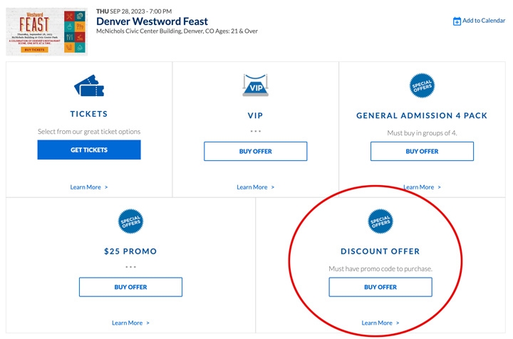Image resolution: width=513 pixels, height=339 pixels.
Task: Click the VIP offer heading
Action: tap(255, 114)
